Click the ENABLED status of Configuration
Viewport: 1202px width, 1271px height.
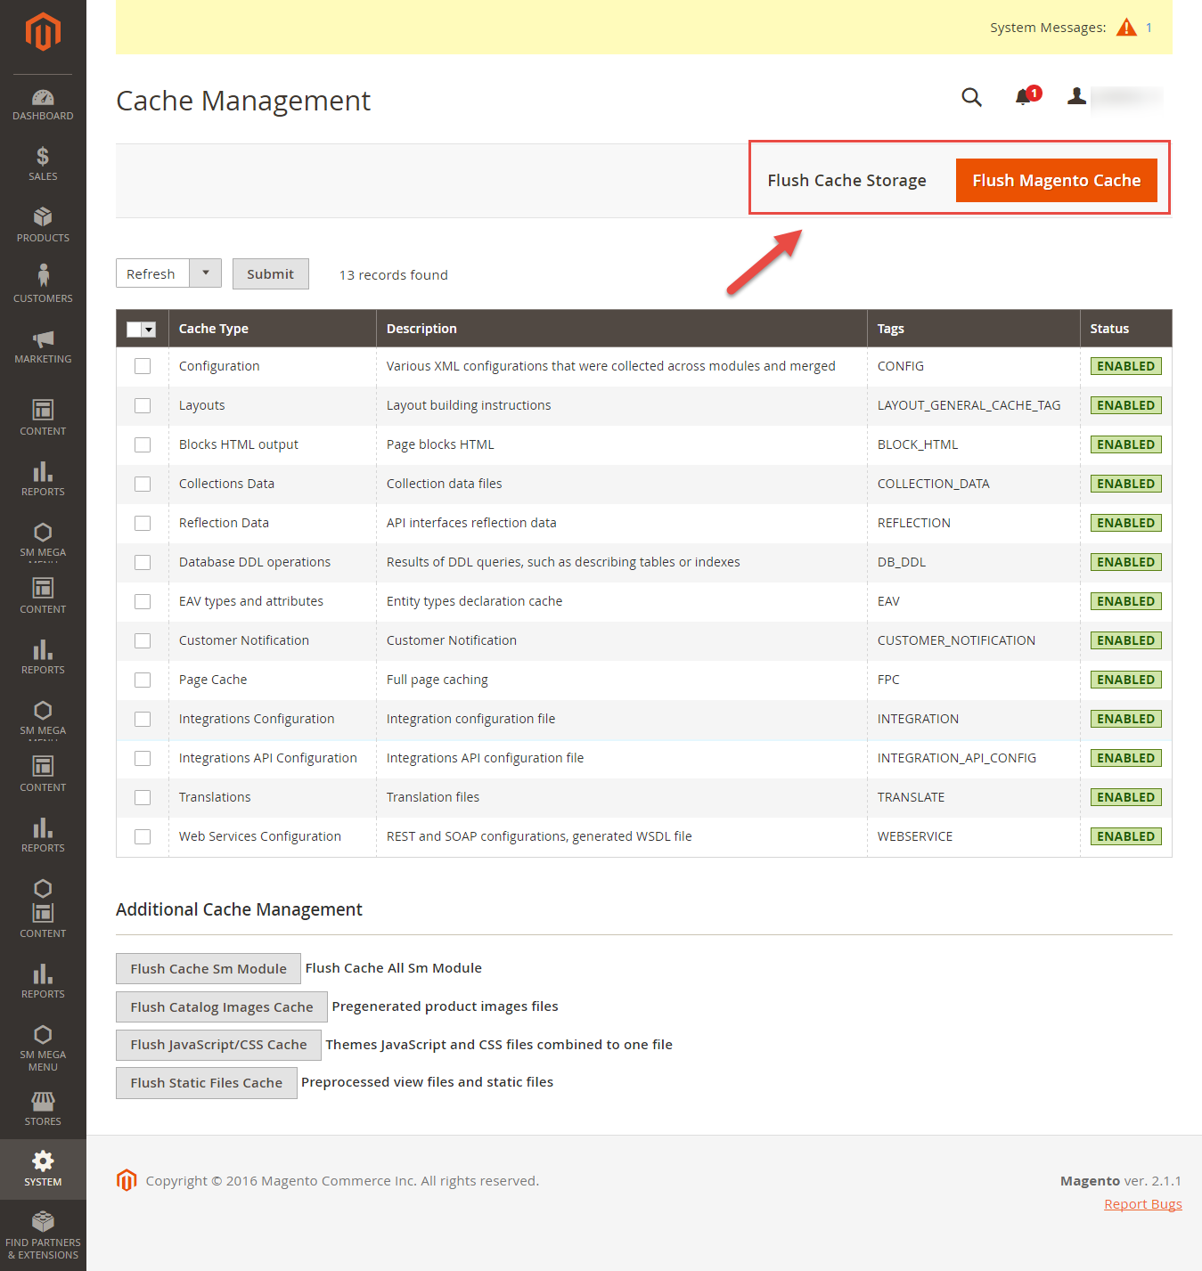tap(1126, 366)
